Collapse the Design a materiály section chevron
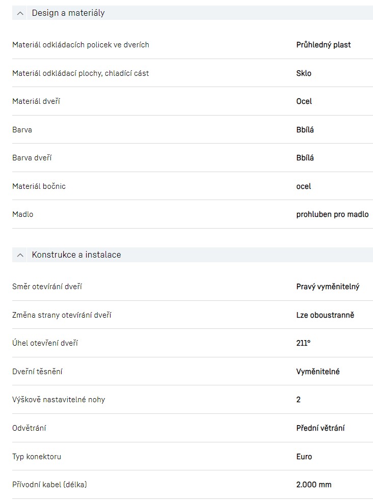The image size is (373, 504). 20,13
